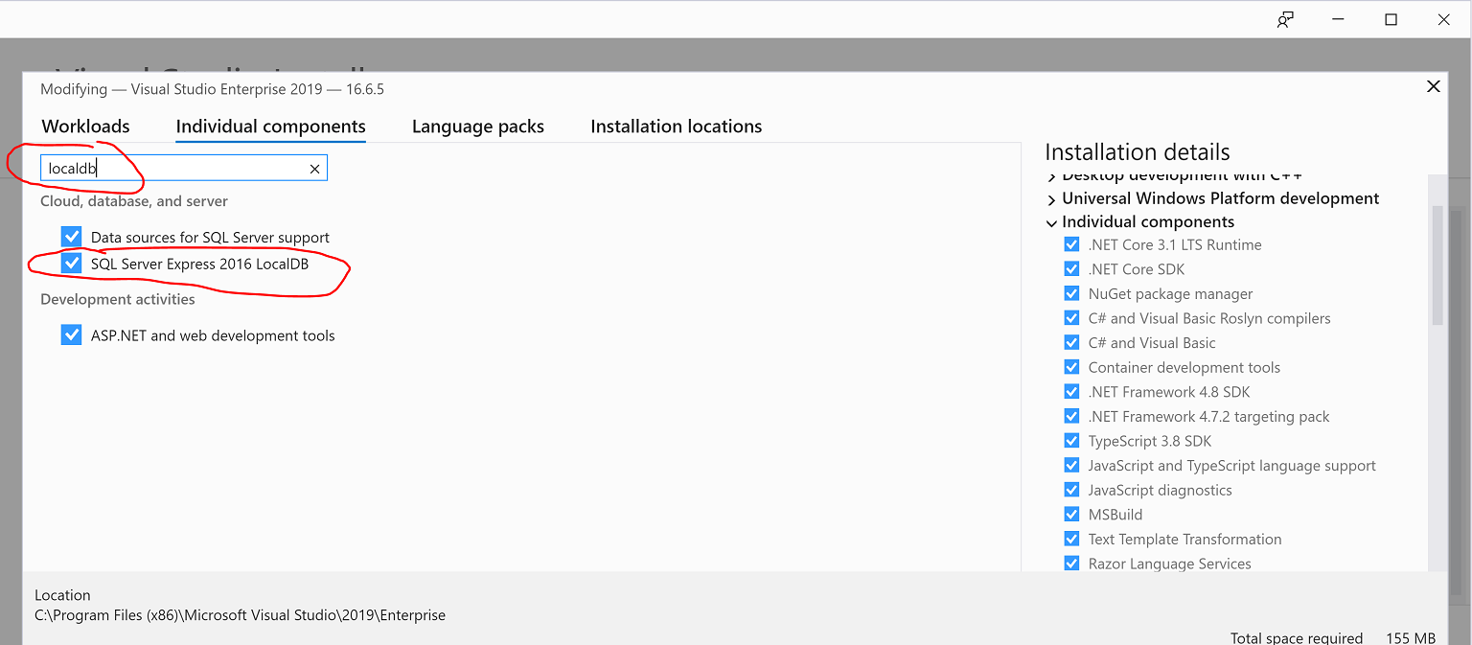Click the installation path under Location
This screenshot has height=645, width=1472.
(241, 615)
